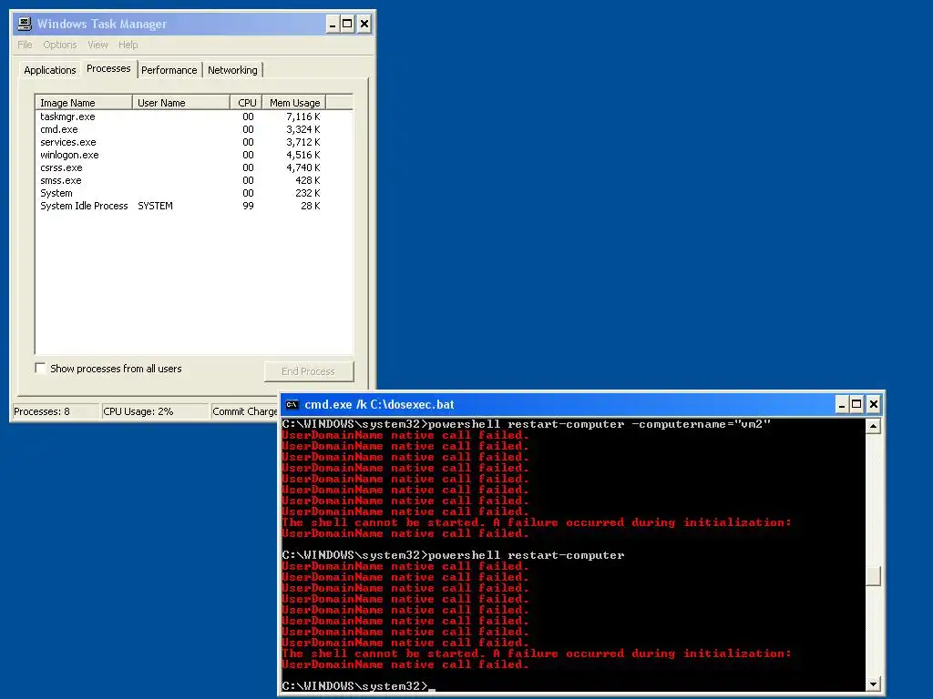Viewport: 933px width, 699px height.
Task: Sort processes by User Name column
Action: (181, 102)
